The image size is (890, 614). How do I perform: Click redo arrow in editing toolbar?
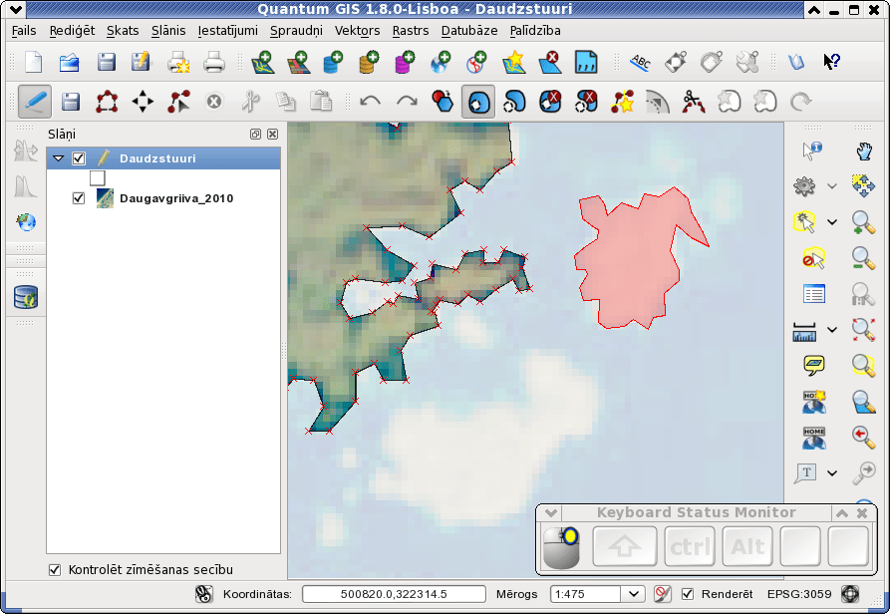407,102
